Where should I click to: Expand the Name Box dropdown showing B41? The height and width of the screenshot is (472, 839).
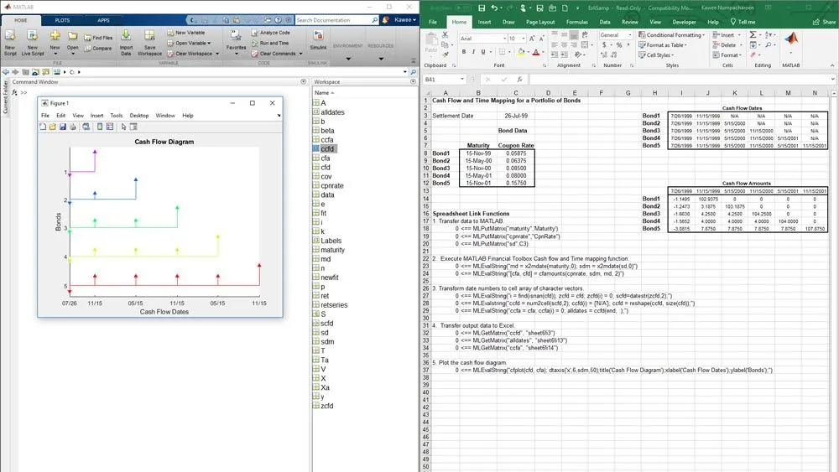[461, 79]
